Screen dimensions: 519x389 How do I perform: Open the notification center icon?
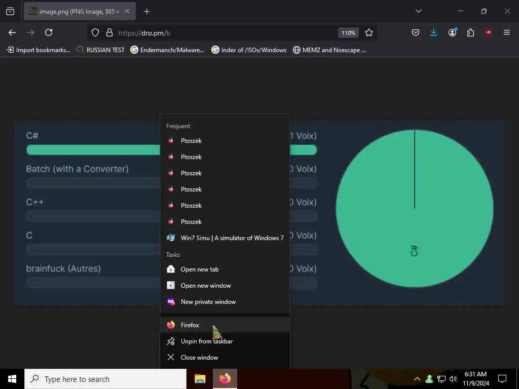[x=502, y=379]
